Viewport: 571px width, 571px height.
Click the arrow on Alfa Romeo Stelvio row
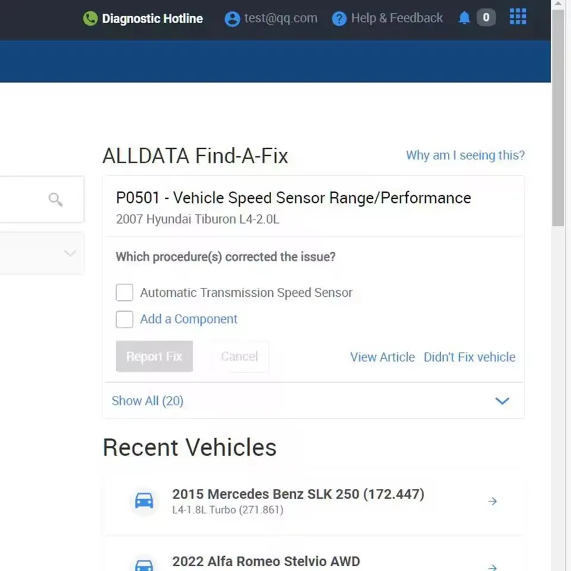(x=492, y=567)
